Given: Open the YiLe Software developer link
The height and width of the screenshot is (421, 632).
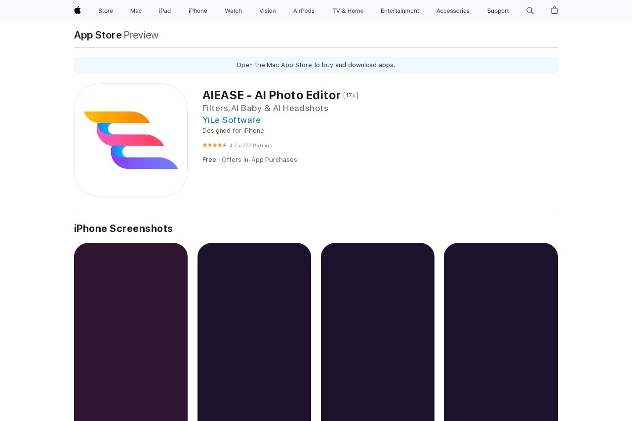Looking at the screenshot, I should [232, 120].
